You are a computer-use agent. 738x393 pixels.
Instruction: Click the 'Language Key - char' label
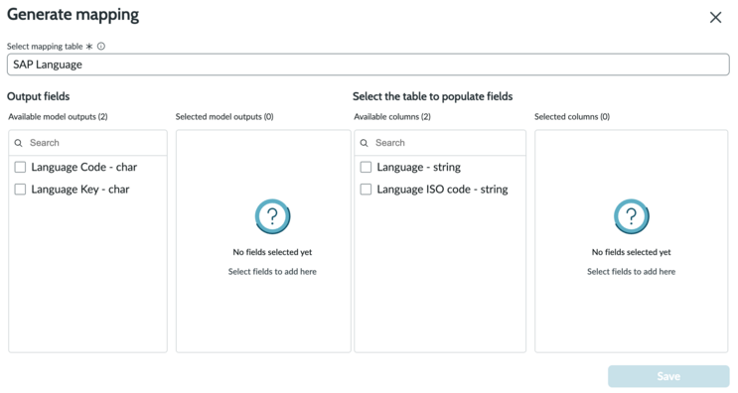tap(80, 189)
